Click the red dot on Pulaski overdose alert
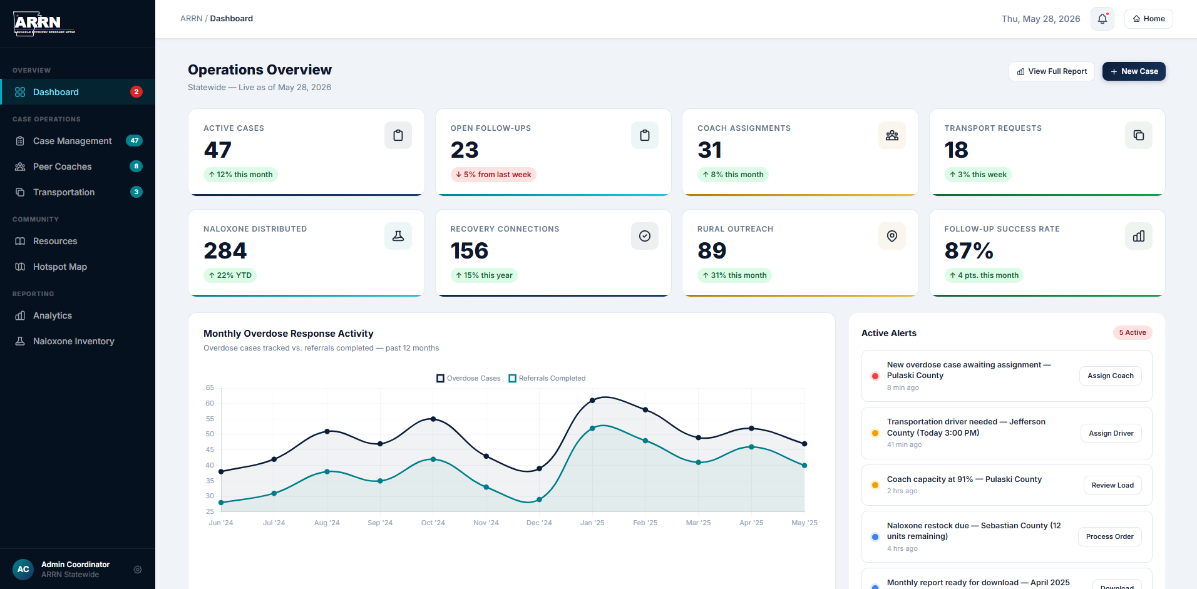The height and width of the screenshot is (589, 1197). pos(875,376)
